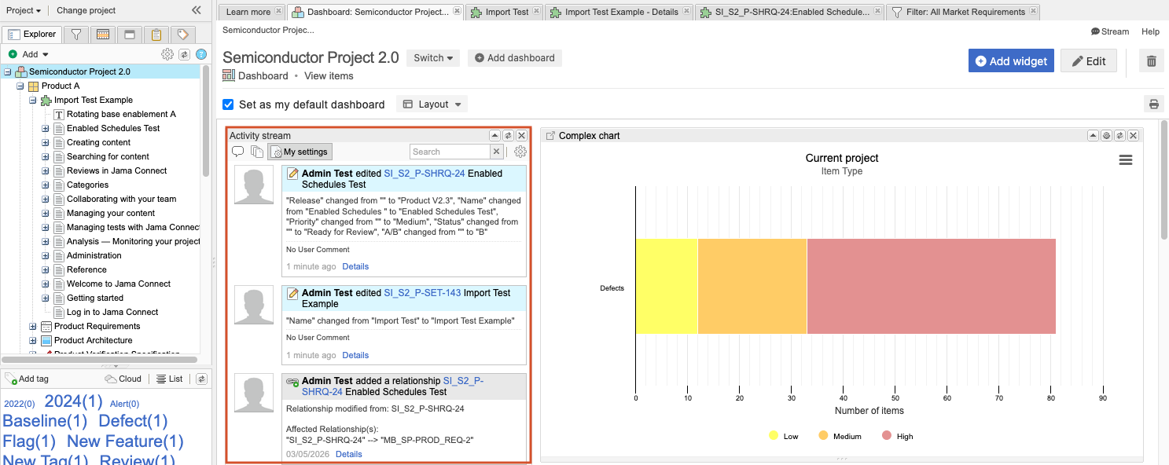This screenshot has height=465, width=1169.
Task: Collapse the Product A tree node
Action: pyautogui.click(x=20, y=86)
